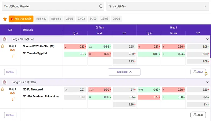The image size is (211, 121).
Task: Pick Takatsuki first-half draw odds 2.14
Action: click(x=198, y=104)
